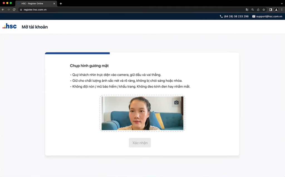The image size is (285, 177).
Task: Click the email envelope icon in the header
Action: point(254,16)
